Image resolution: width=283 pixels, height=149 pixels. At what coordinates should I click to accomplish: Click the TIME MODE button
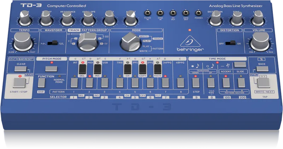(x=240, y=65)
